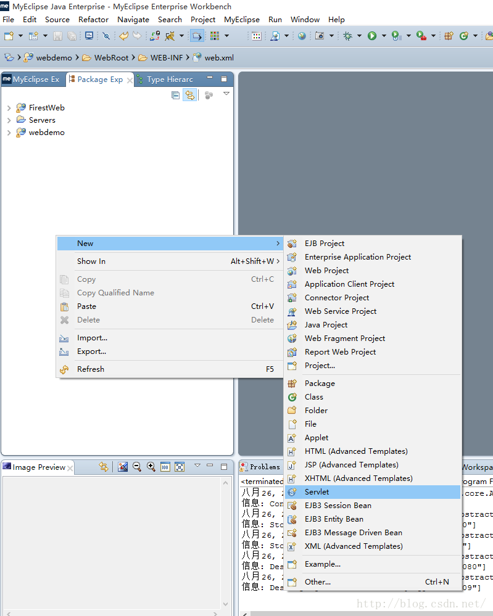Click the Debug bug toolbar icon
Viewport: 493px width, 616px height.
(347, 36)
